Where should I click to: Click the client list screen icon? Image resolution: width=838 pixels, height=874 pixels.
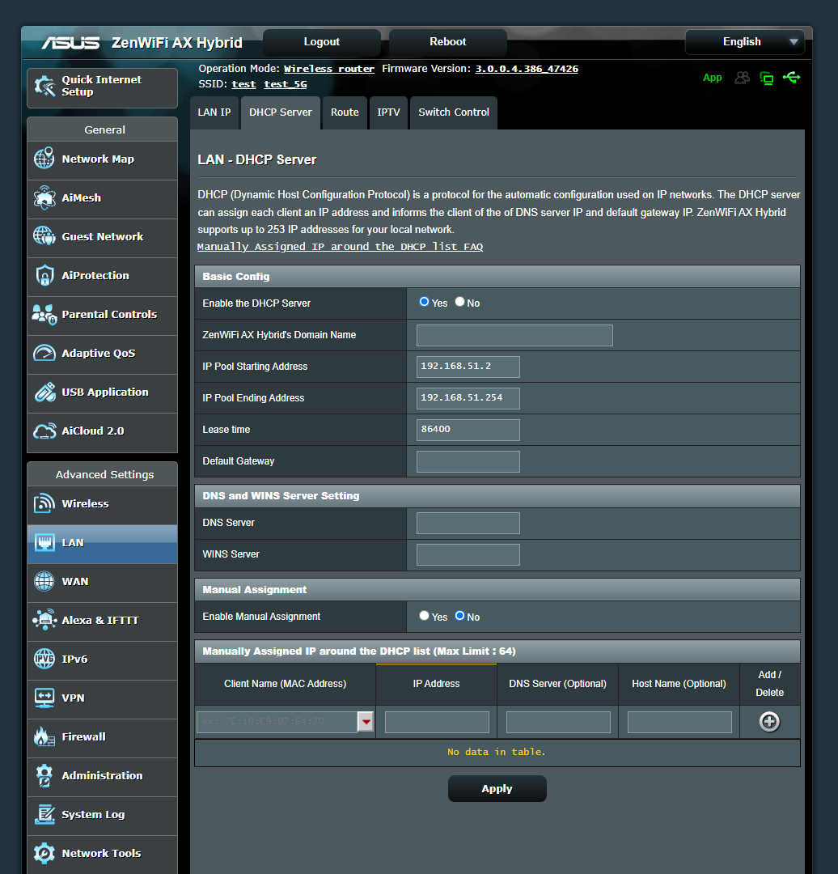(x=766, y=77)
